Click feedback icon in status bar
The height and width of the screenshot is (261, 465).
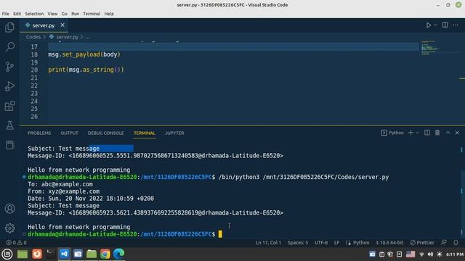pyautogui.click(x=444, y=243)
